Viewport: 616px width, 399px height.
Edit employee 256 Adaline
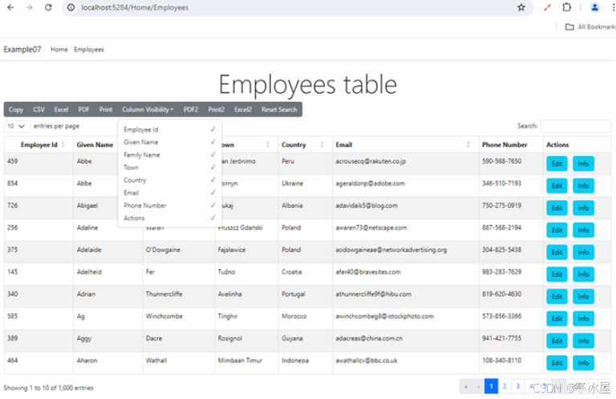point(557,230)
